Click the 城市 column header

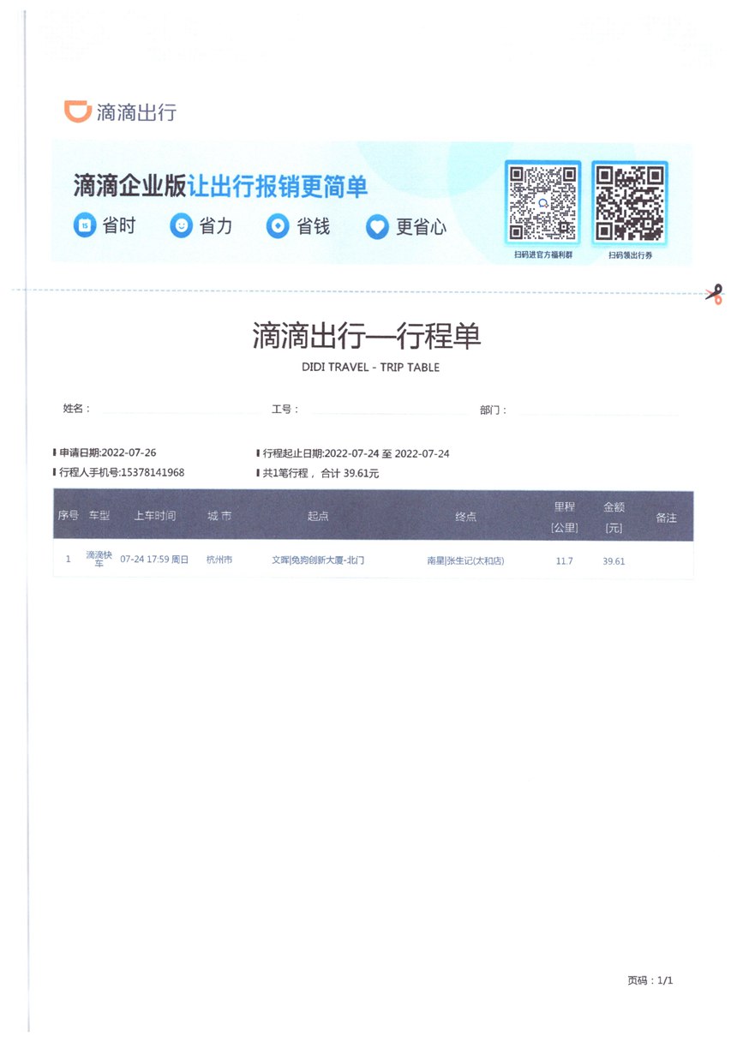click(219, 516)
